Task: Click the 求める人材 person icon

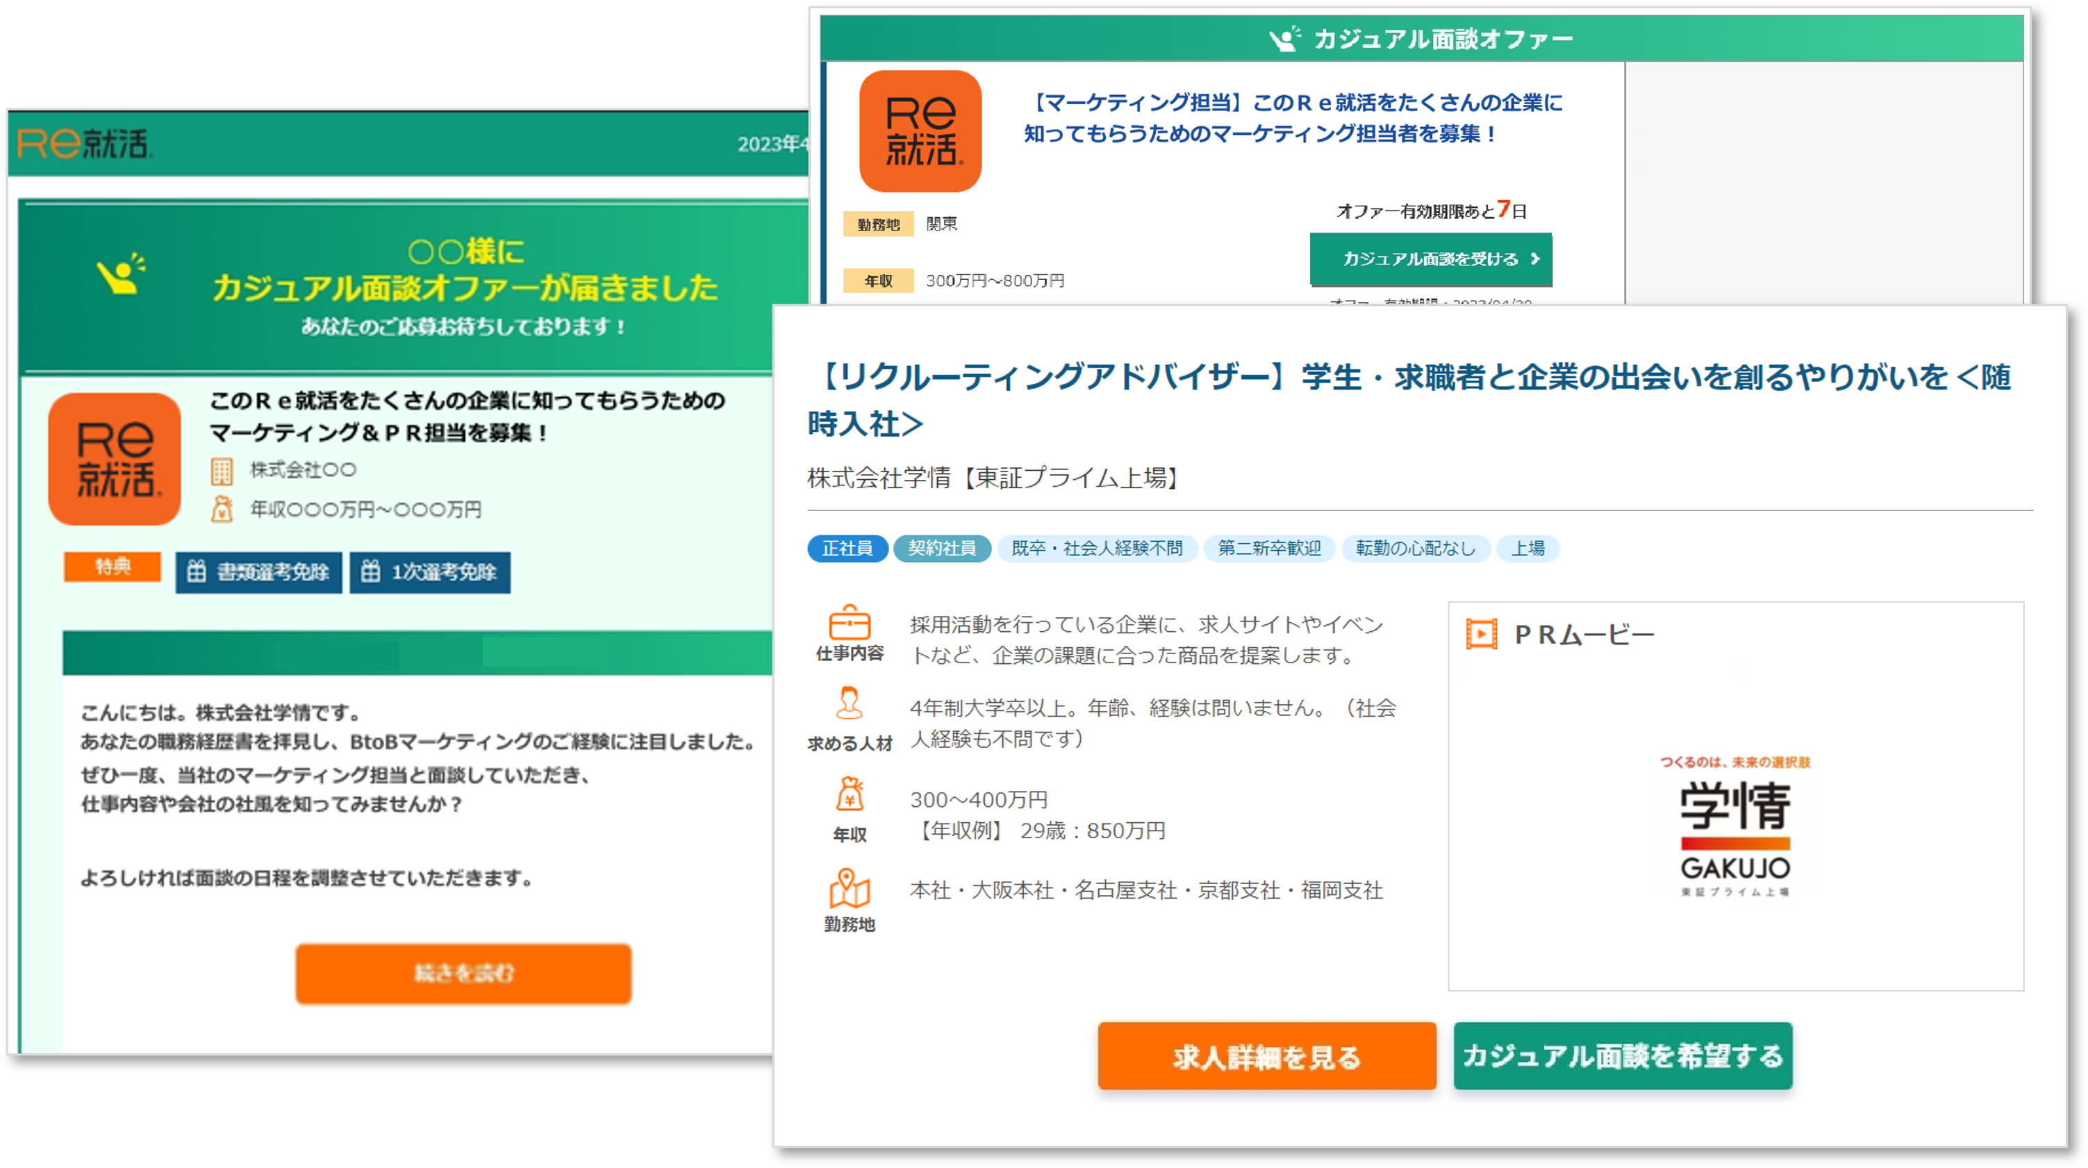Action: [849, 703]
